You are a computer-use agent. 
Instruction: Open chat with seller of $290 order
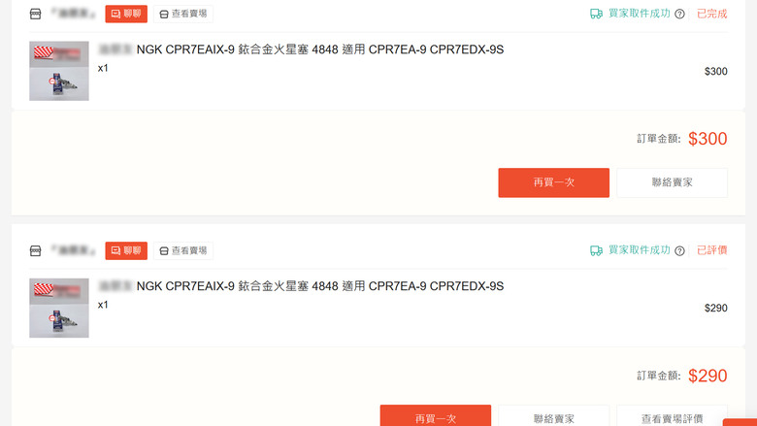click(126, 251)
